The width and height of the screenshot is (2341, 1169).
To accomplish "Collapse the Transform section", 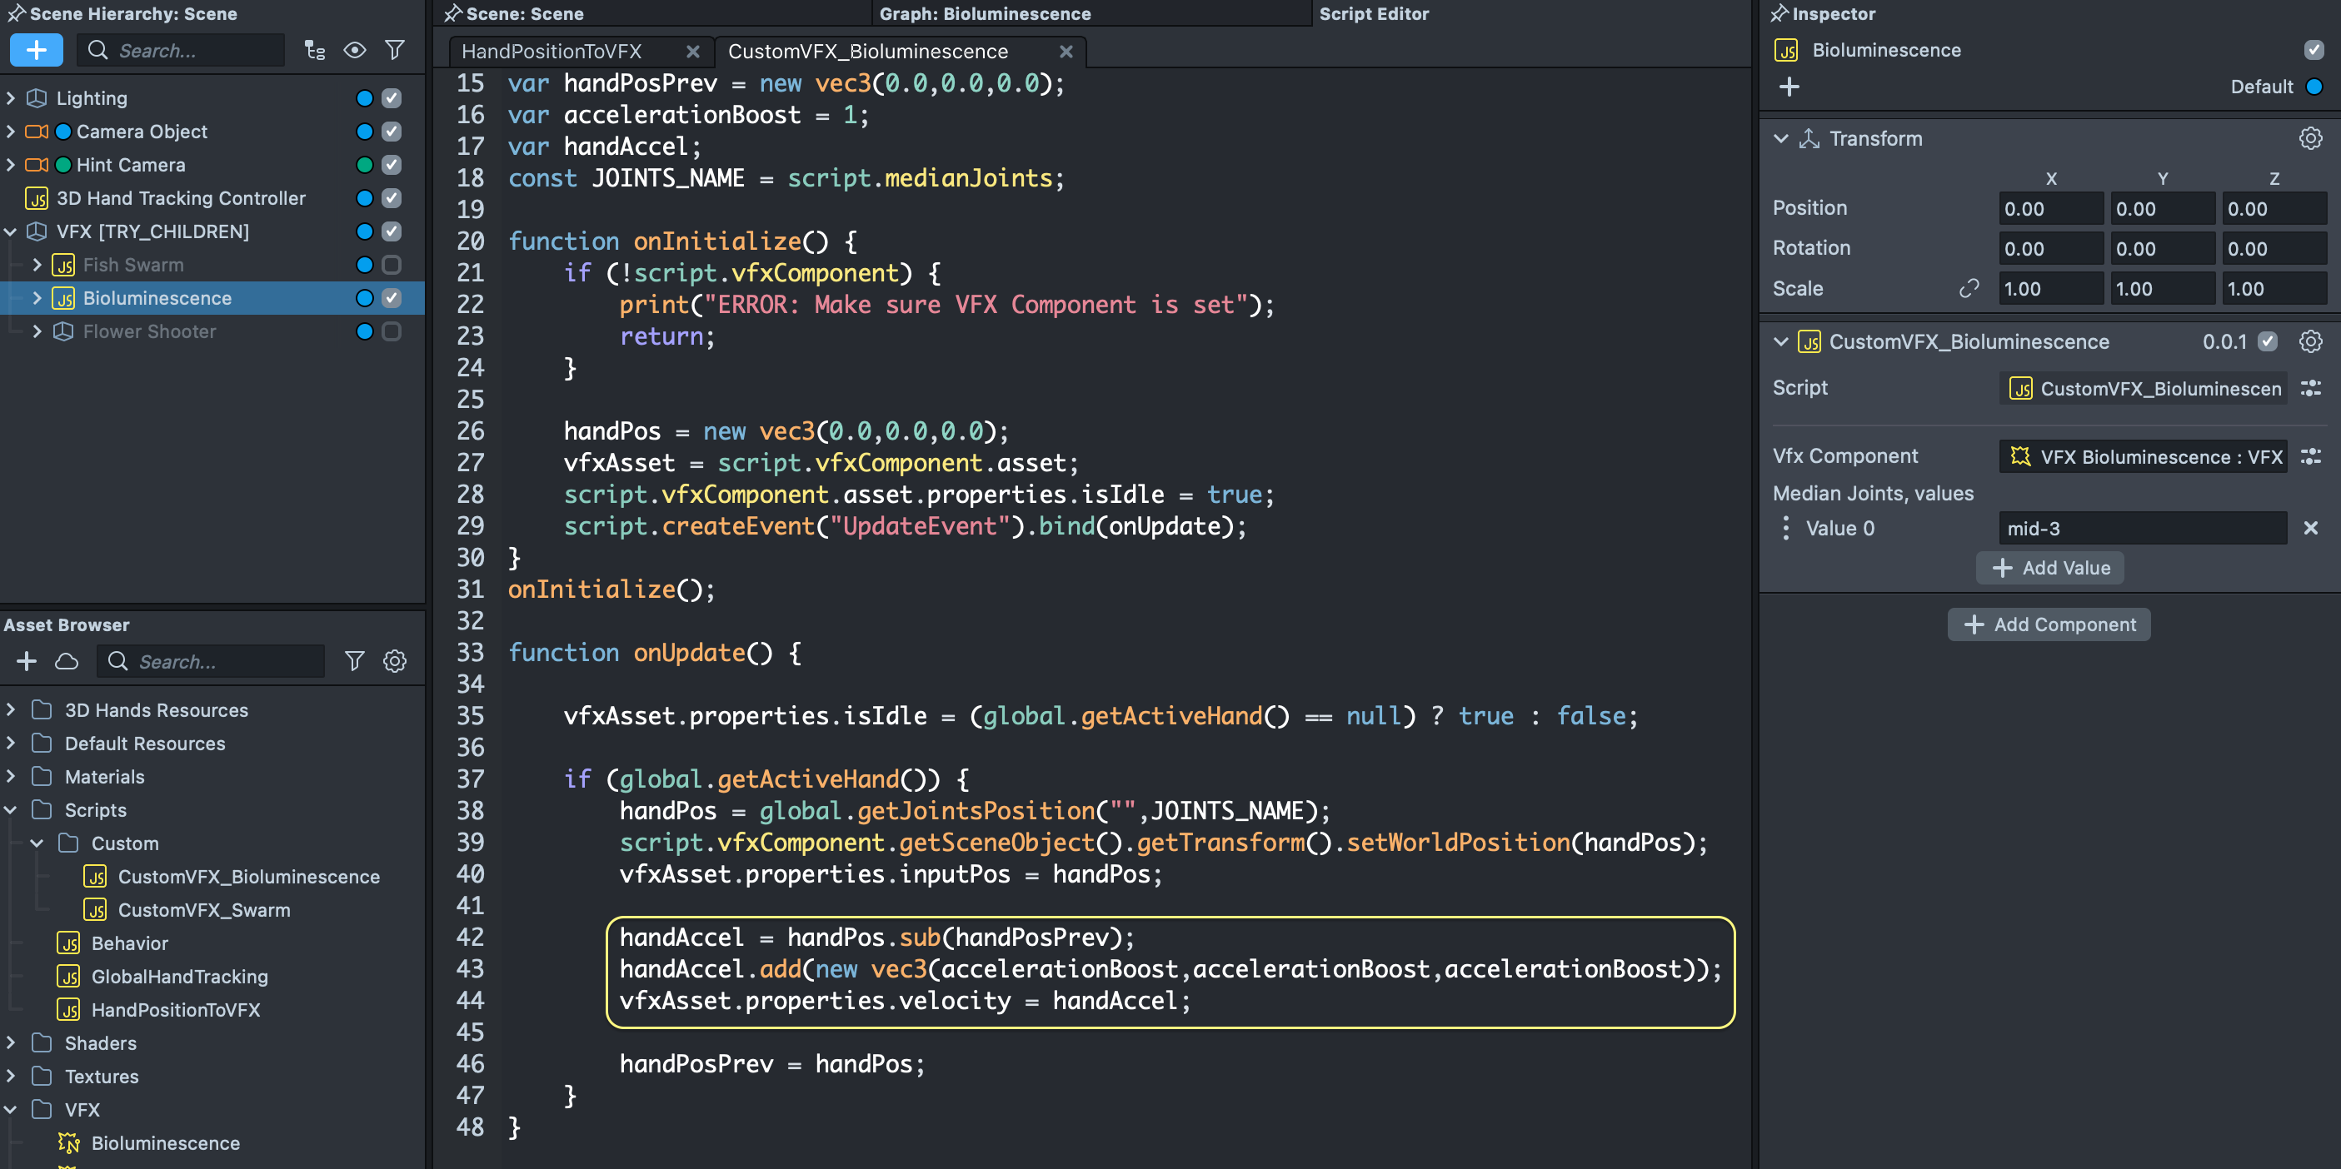I will pyautogui.click(x=1781, y=139).
